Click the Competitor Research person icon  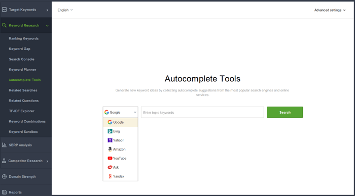click(4, 161)
